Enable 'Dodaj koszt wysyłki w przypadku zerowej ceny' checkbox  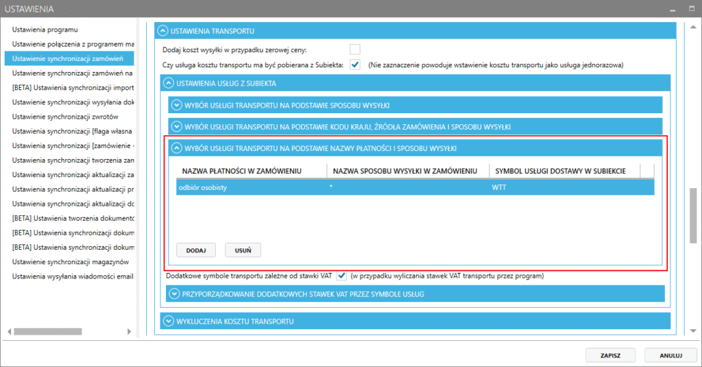tap(354, 49)
